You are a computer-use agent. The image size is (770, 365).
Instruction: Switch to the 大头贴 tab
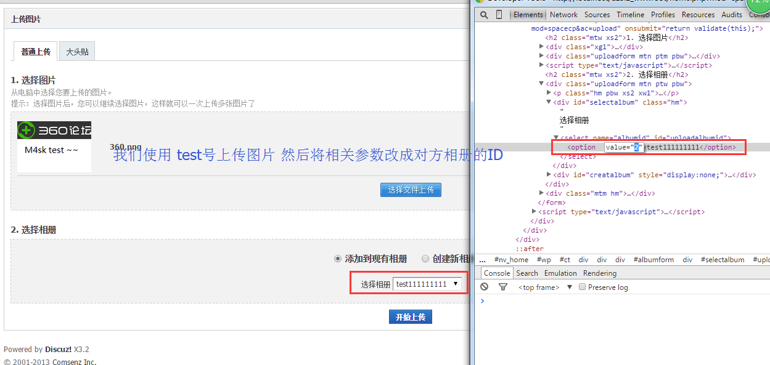click(77, 52)
